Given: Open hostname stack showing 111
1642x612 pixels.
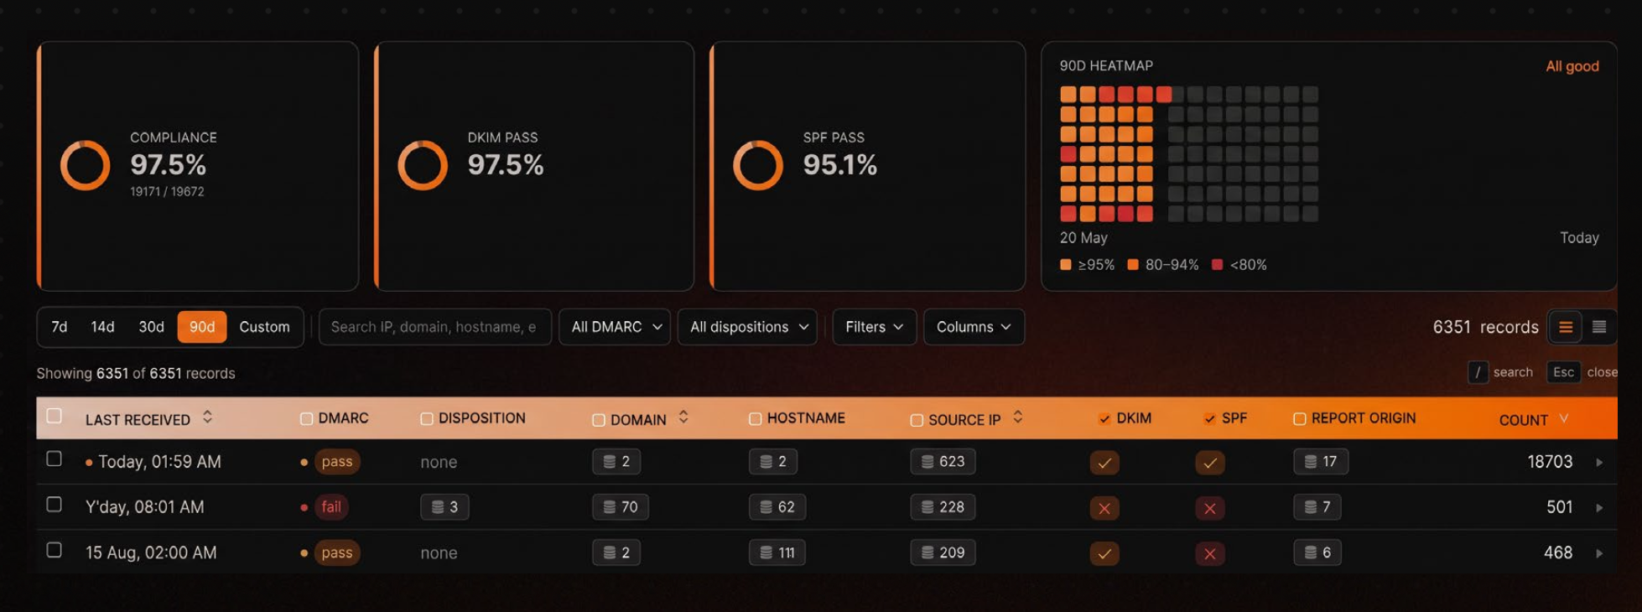Looking at the screenshot, I should tap(777, 552).
